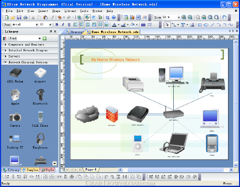Select the pointer Select tool
Image resolution: width=240 pixels, height=187 pixels.
[168, 25]
